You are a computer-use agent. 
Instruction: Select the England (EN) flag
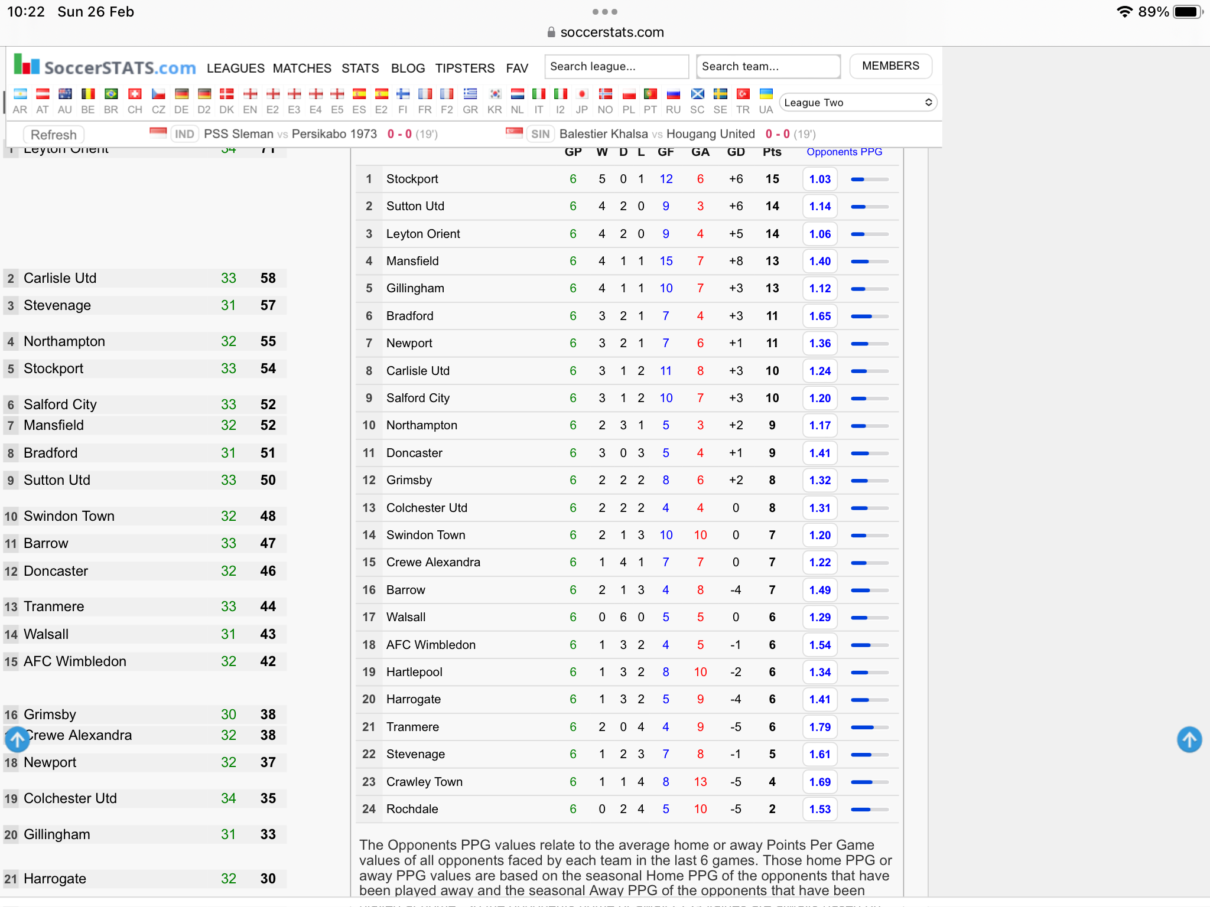[251, 94]
